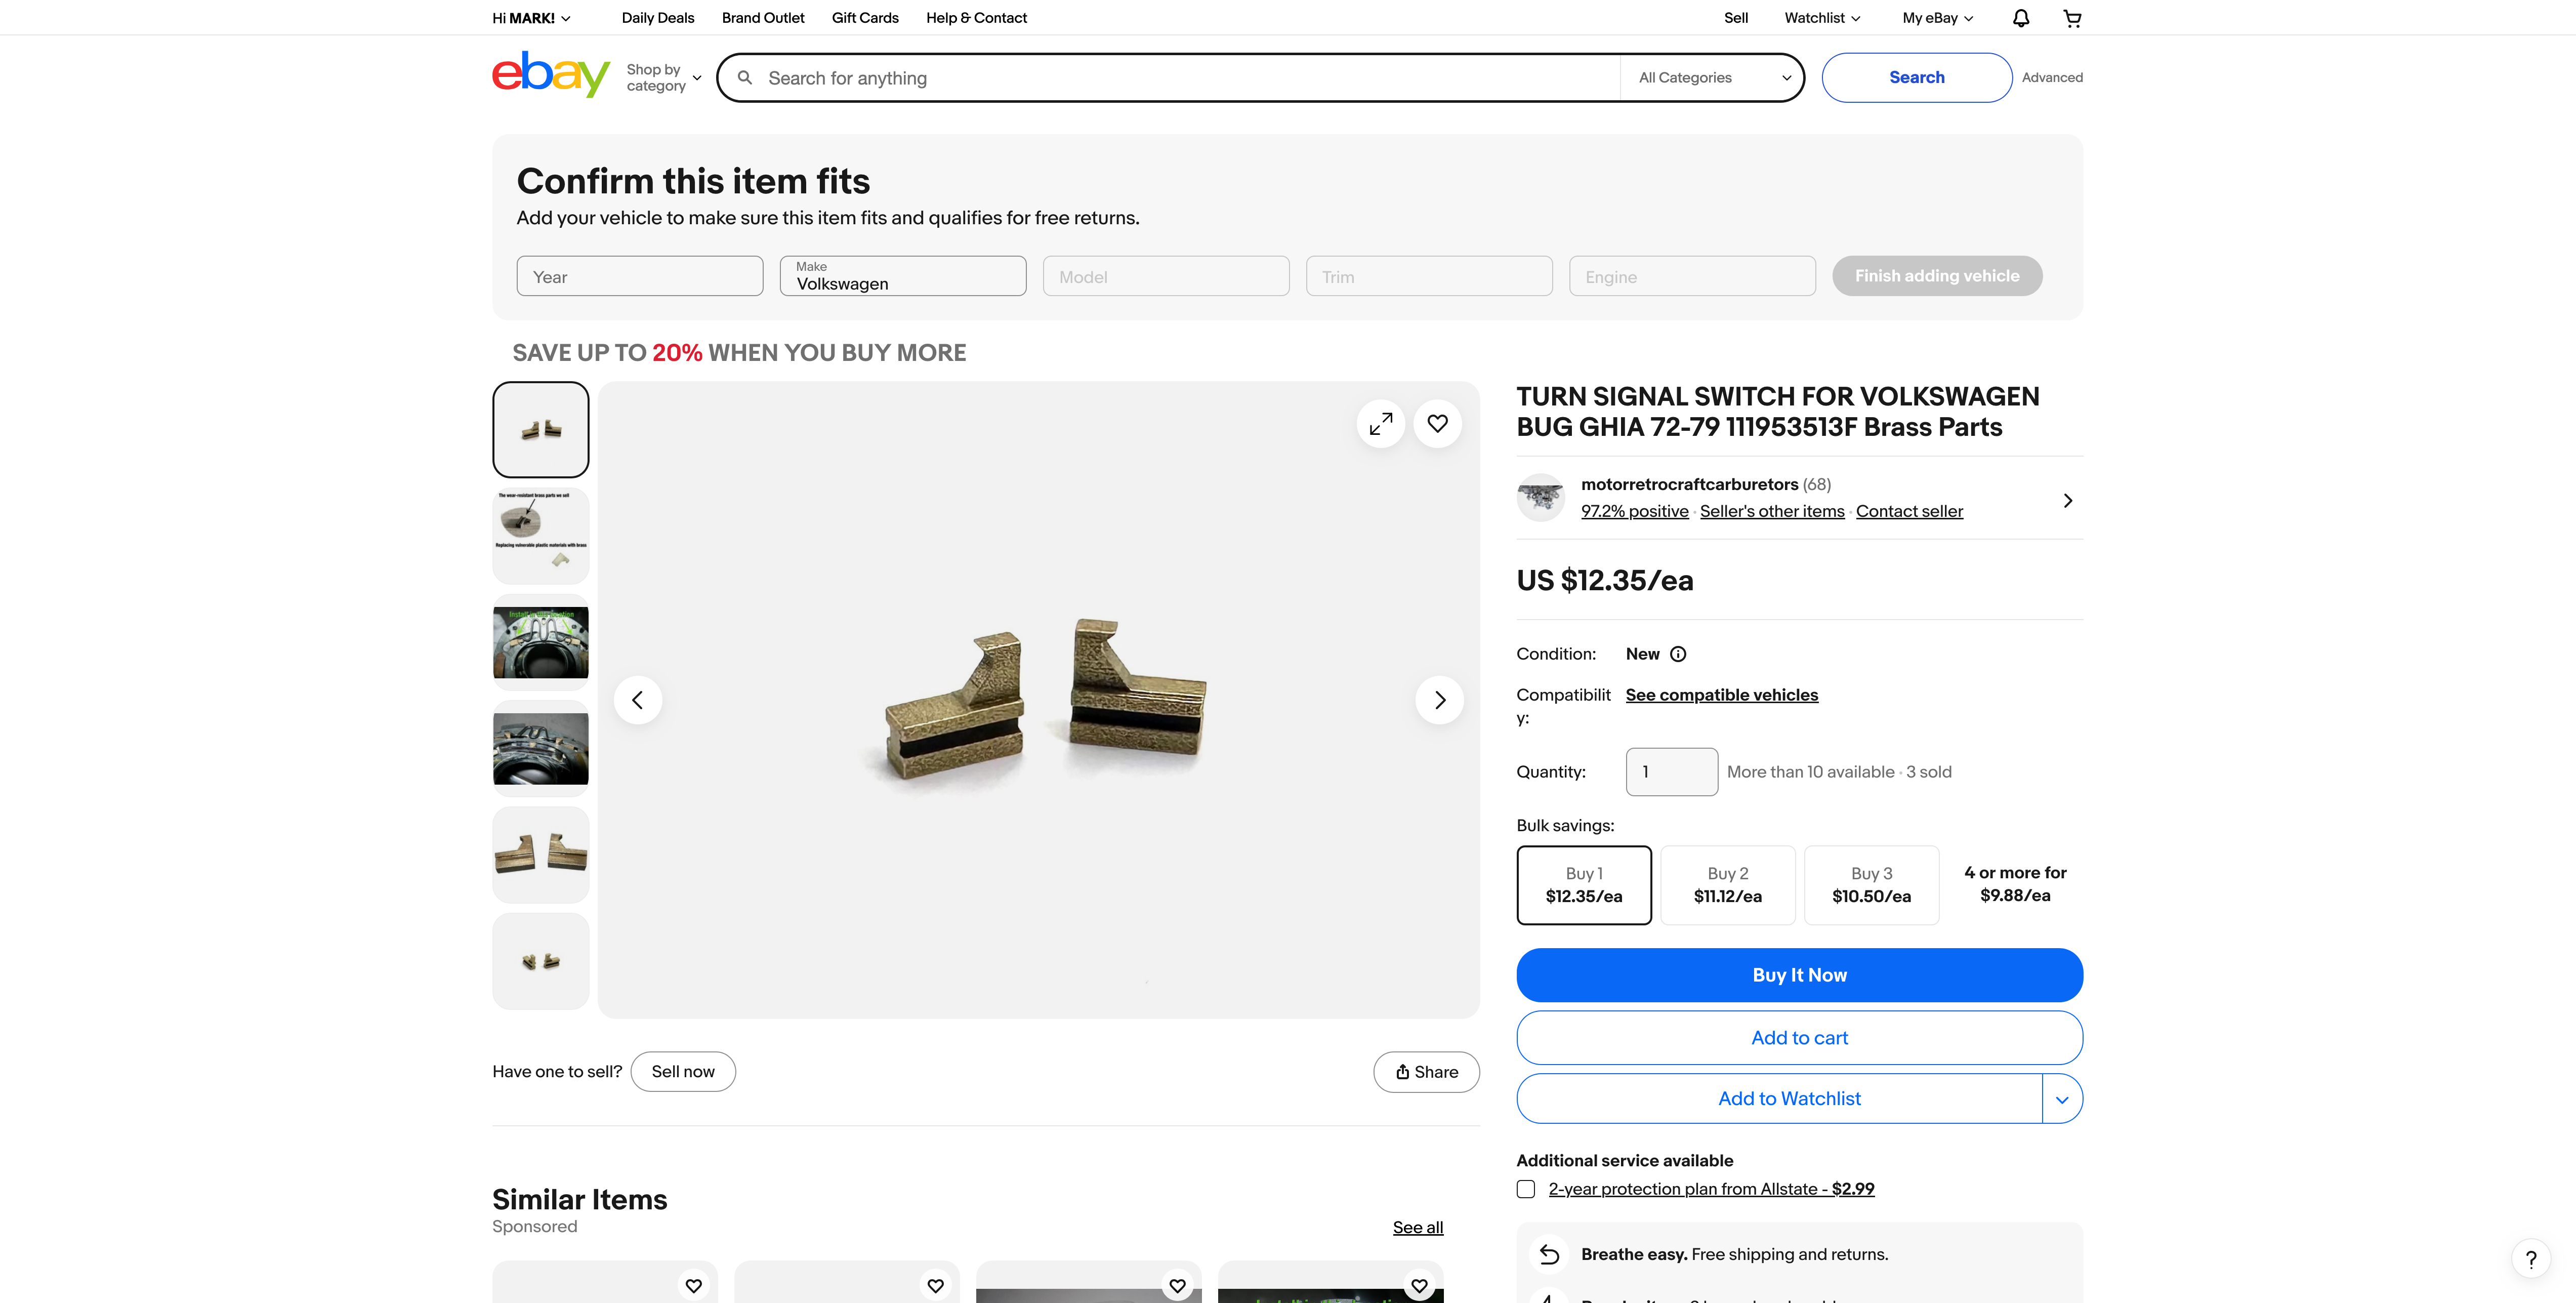Select the engine installation photo thumbnail

540,642
